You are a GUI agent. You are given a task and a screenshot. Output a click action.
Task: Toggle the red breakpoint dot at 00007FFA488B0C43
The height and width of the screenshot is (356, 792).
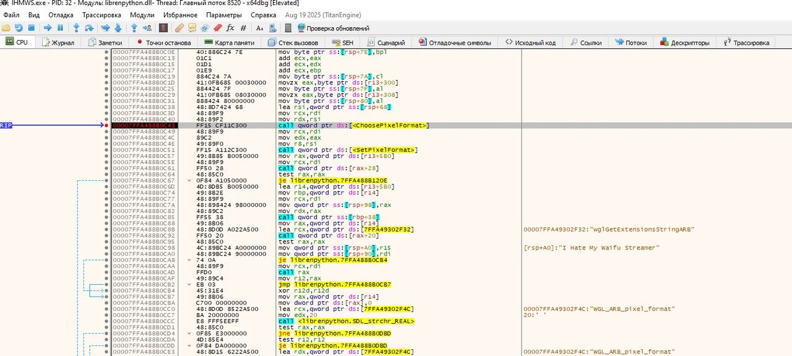pyautogui.click(x=106, y=125)
